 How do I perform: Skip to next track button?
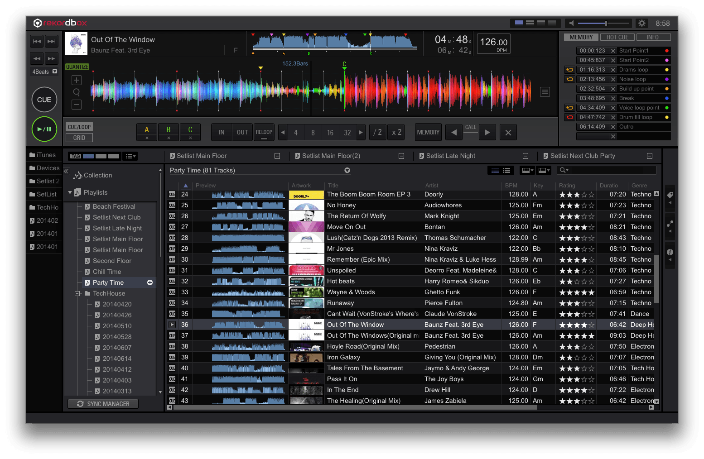tap(52, 41)
